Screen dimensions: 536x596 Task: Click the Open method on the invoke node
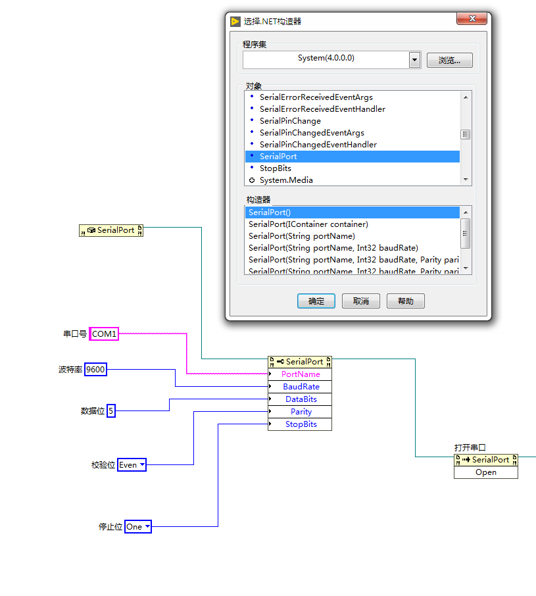[x=486, y=472]
